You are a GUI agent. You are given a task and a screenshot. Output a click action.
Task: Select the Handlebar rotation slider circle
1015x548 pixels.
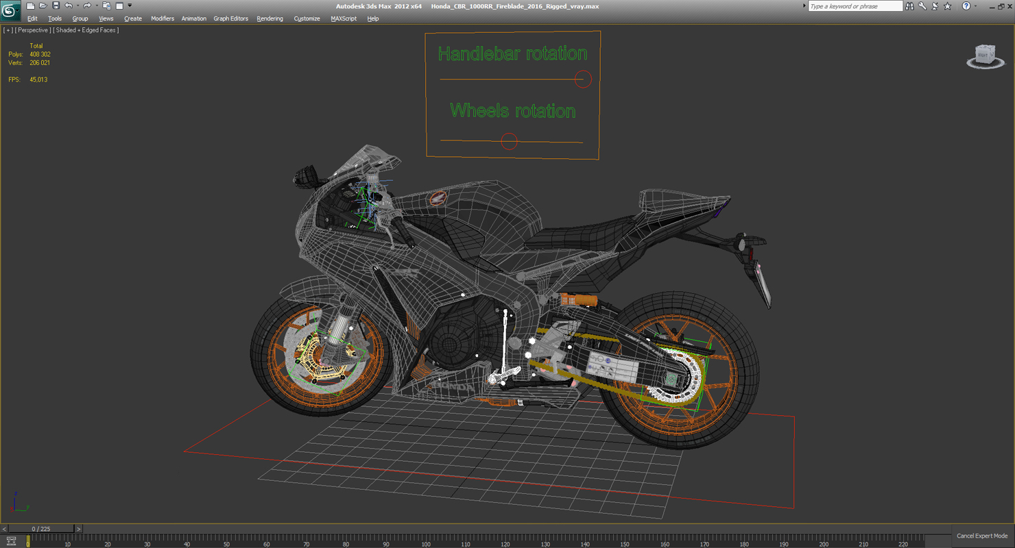(583, 79)
